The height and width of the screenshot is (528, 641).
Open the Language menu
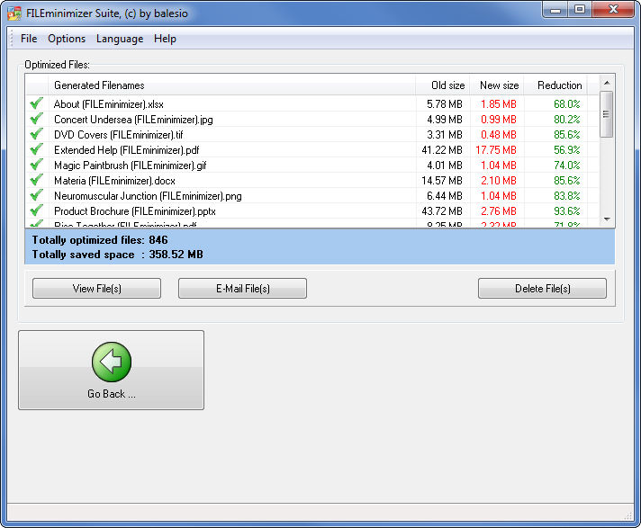(120, 39)
